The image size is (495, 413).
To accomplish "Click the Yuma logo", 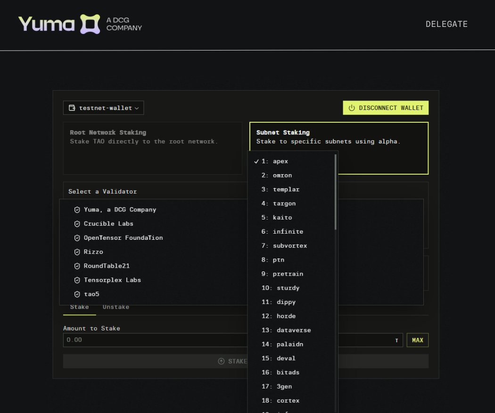I will (x=80, y=24).
